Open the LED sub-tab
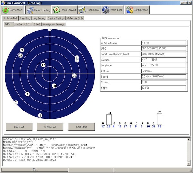 28,24
